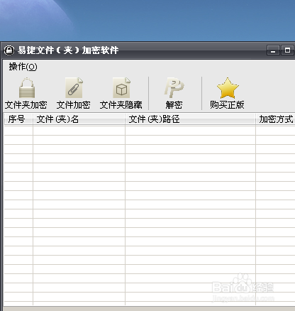Click the 购买正版 label text

(227, 104)
